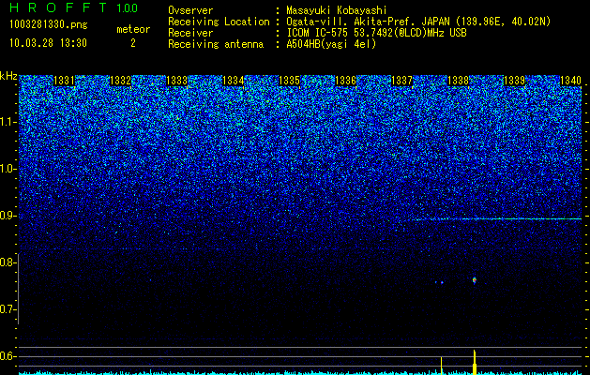
Task: Click the faint pair of echo dots near 1338
Action: pyautogui.click(x=439, y=282)
